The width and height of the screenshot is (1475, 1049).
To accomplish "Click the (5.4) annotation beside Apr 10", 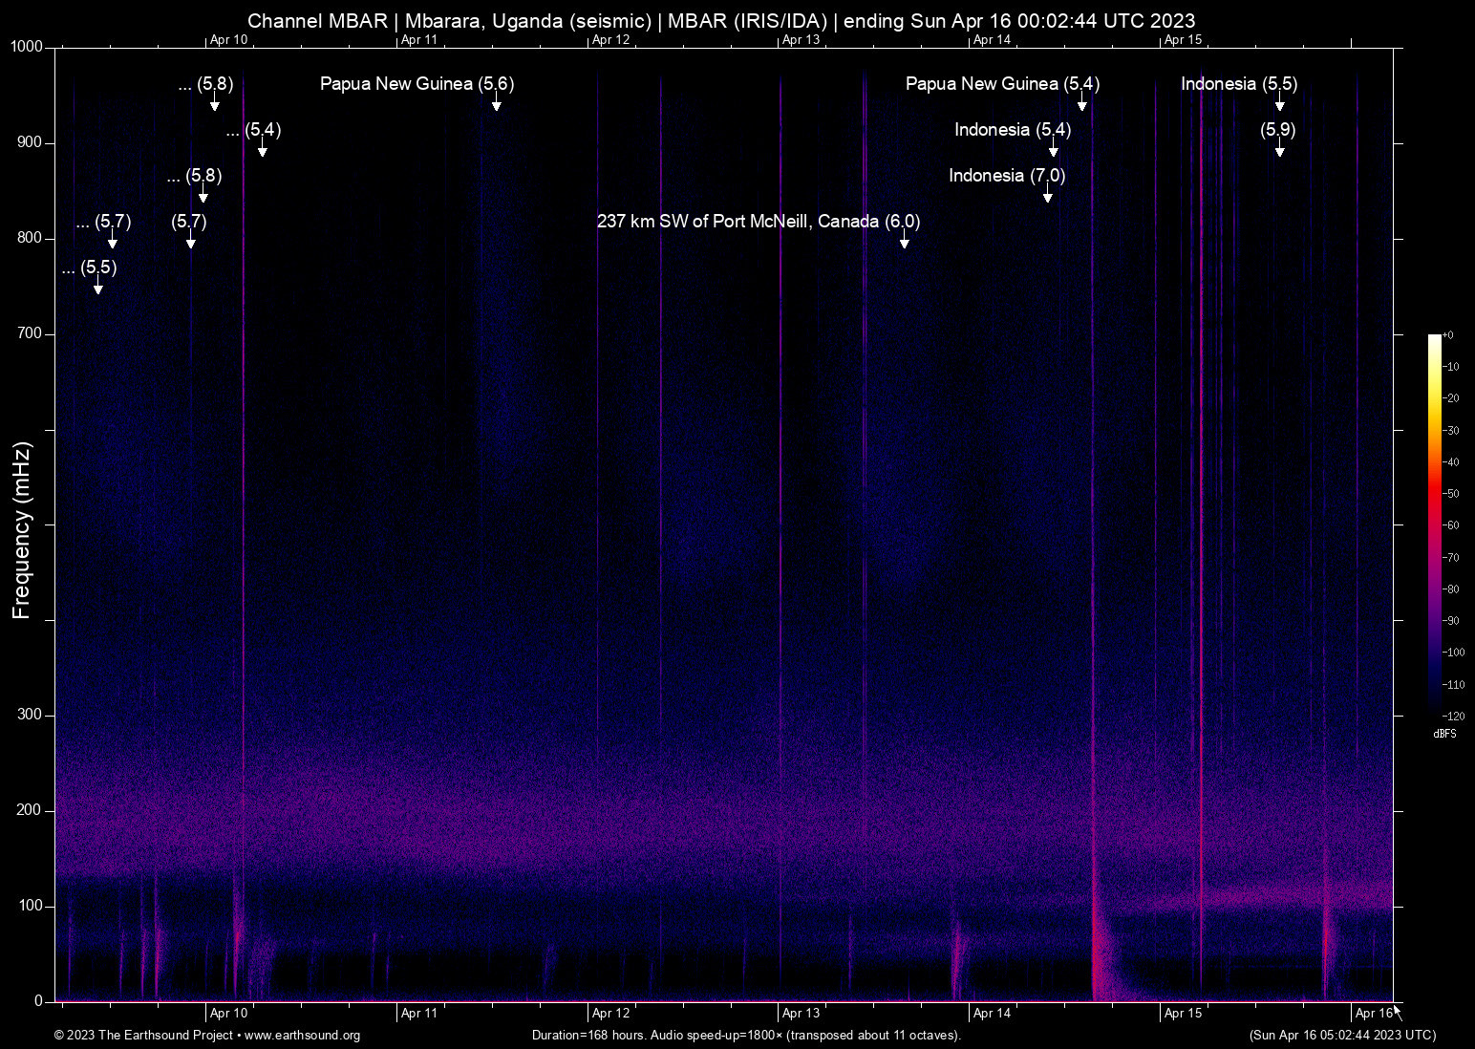I will pos(254,130).
